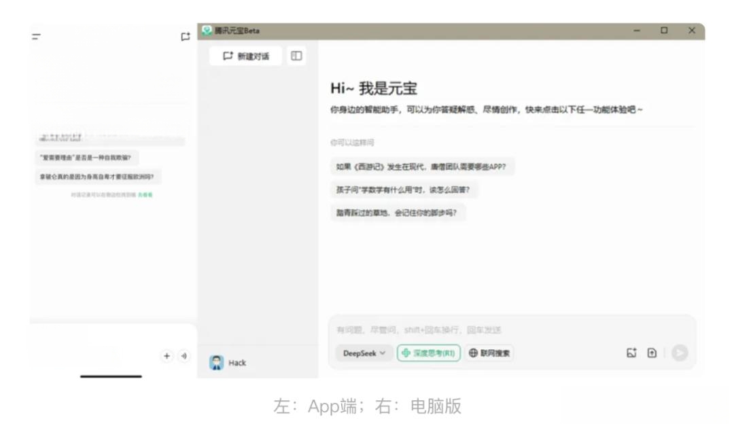Image resolution: width=734 pixels, height=426 pixels.
Task: Open the Hack user profile avatar
Action: tap(216, 363)
